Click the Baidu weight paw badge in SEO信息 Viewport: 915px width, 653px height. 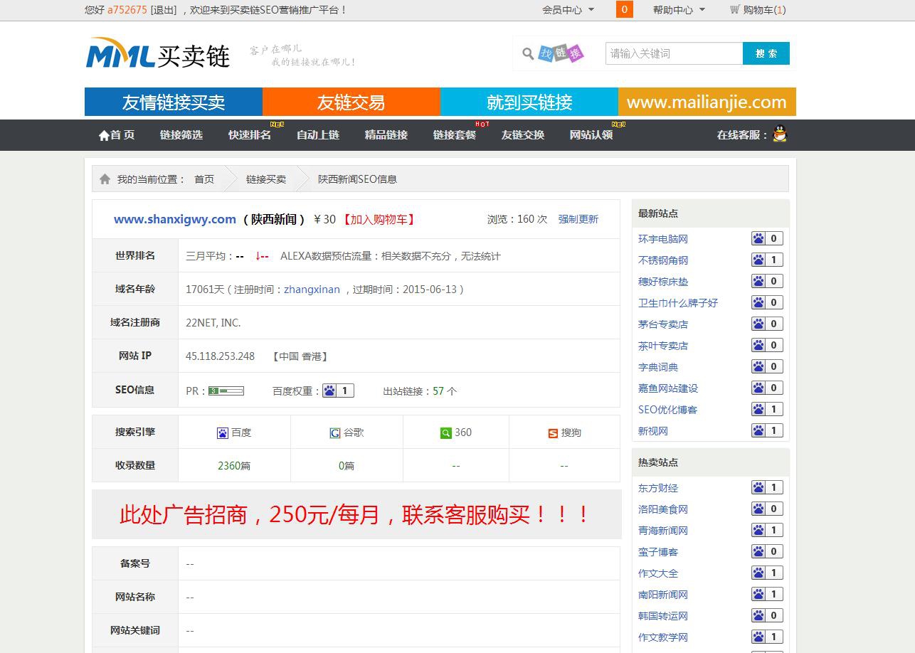click(x=338, y=391)
